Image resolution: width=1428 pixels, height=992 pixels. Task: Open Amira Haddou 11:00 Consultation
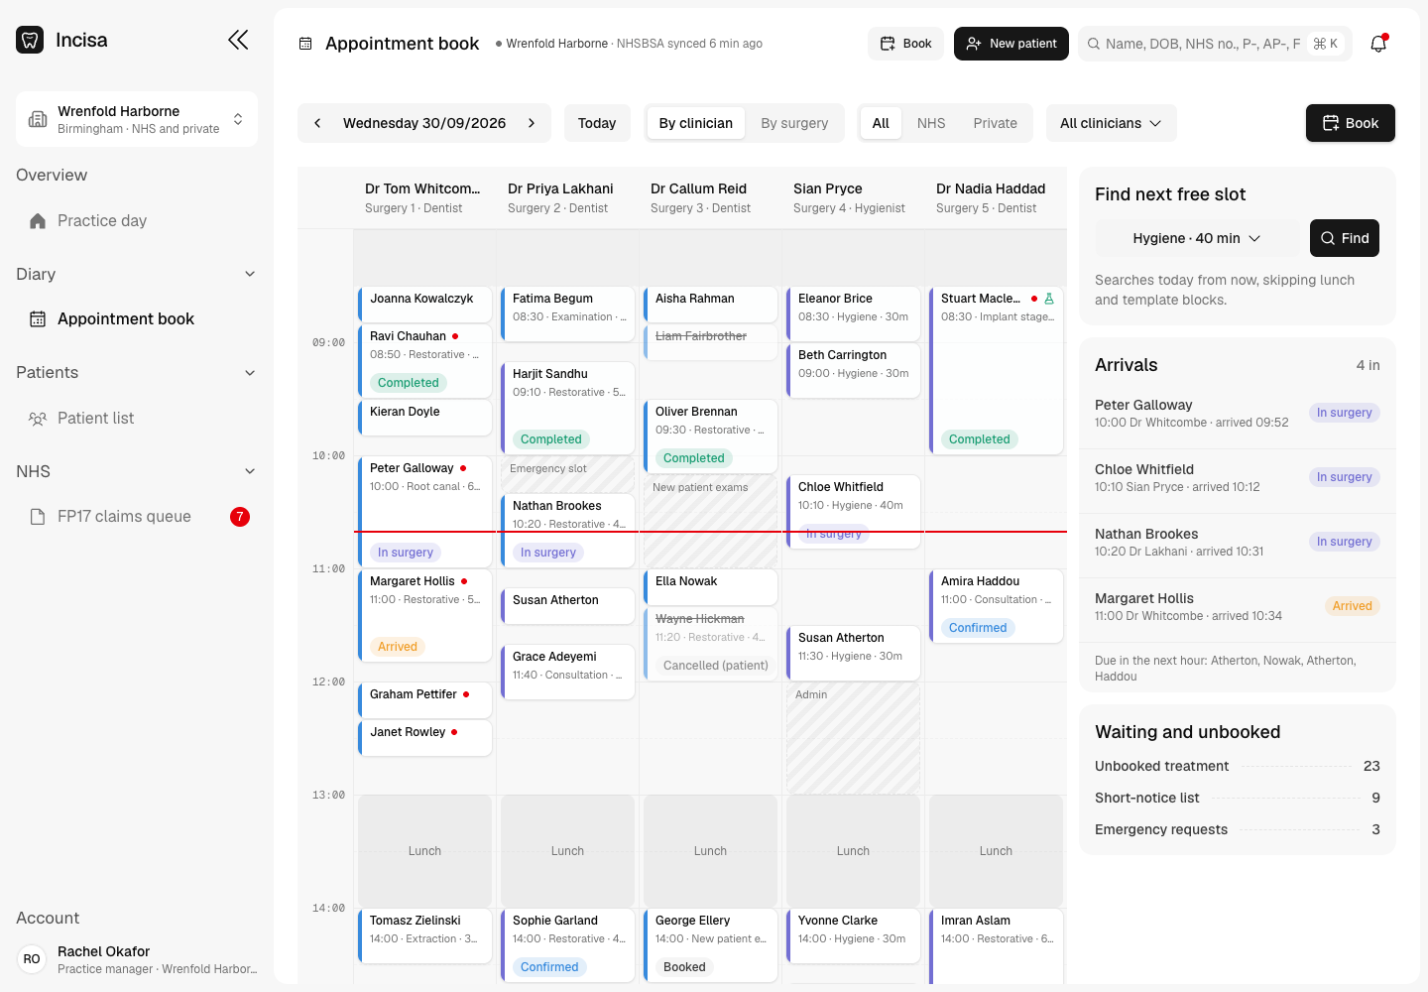coord(997,606)
